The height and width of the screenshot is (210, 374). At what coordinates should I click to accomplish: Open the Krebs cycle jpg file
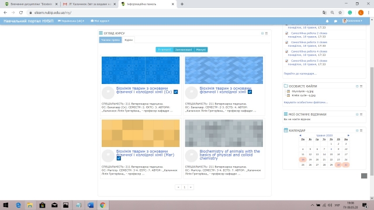[x=303, y=95]
